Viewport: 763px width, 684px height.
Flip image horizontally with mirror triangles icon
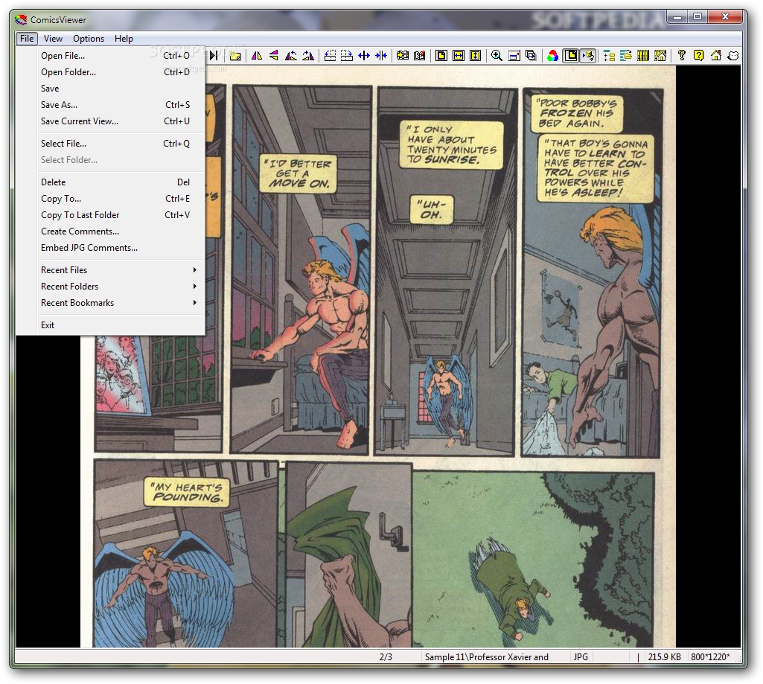pos(257,56)
